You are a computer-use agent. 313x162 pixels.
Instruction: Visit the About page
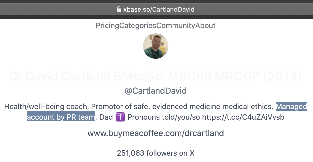[x=205, y=26]
